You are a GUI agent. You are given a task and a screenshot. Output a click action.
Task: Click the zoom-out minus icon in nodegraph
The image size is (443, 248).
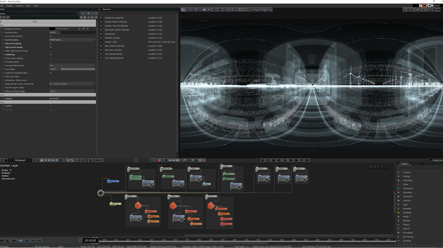click(386, 167)
